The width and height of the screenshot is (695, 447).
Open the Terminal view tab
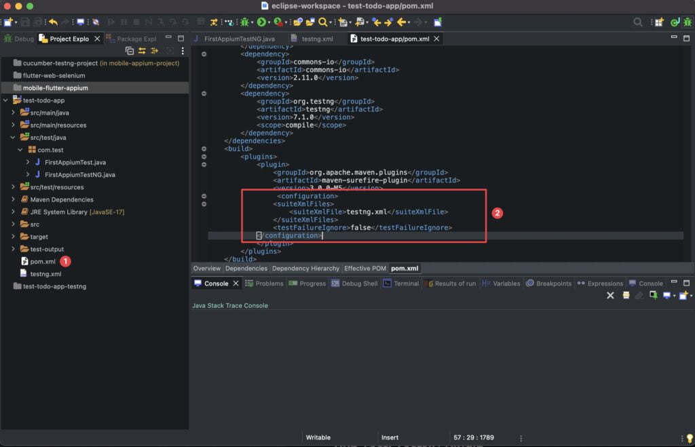click(401, 284)
